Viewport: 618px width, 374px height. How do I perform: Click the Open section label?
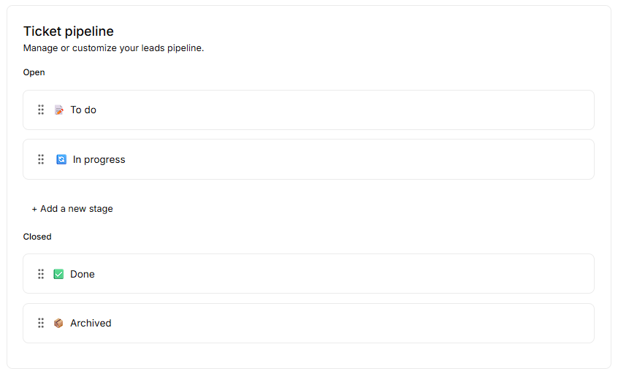[x=34, y=72]
